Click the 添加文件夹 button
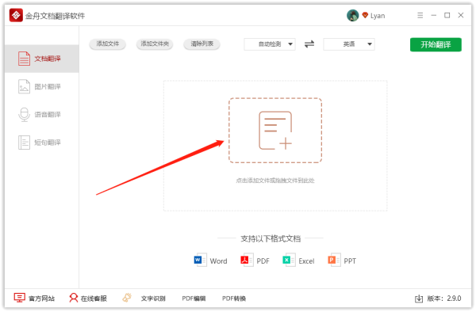Viewport: 476px width, 312px height. (155, 44)
